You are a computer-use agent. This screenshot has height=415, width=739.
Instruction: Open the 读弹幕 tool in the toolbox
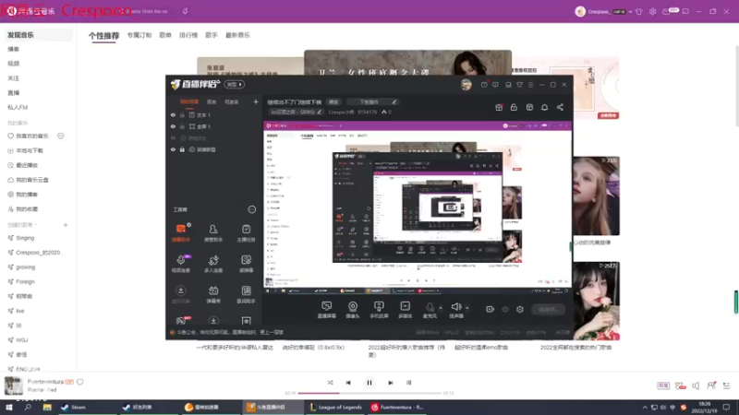pos(246,264)
